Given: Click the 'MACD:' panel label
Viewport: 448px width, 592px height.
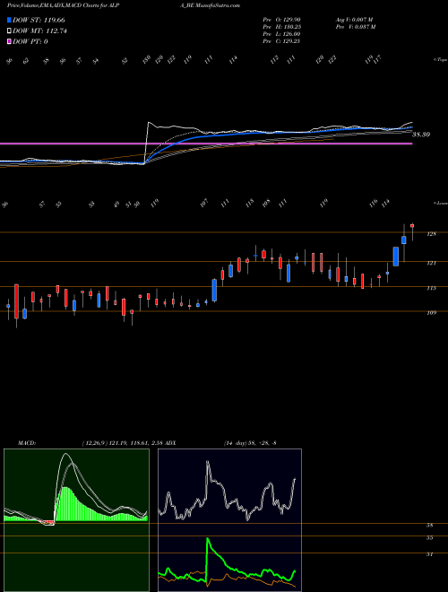Looking at the screenshot, I should tap(26, 442).
